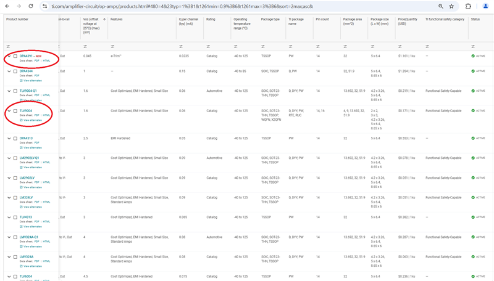Expand the LM2902LV row chevron
The width and height of the screenshot is (494, 281).
click(x=9, y=178)
